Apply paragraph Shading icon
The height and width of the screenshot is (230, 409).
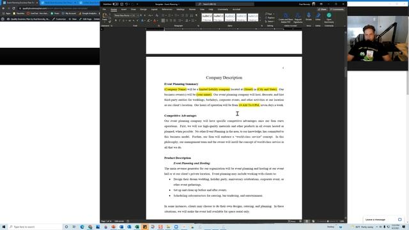point(187,20)
